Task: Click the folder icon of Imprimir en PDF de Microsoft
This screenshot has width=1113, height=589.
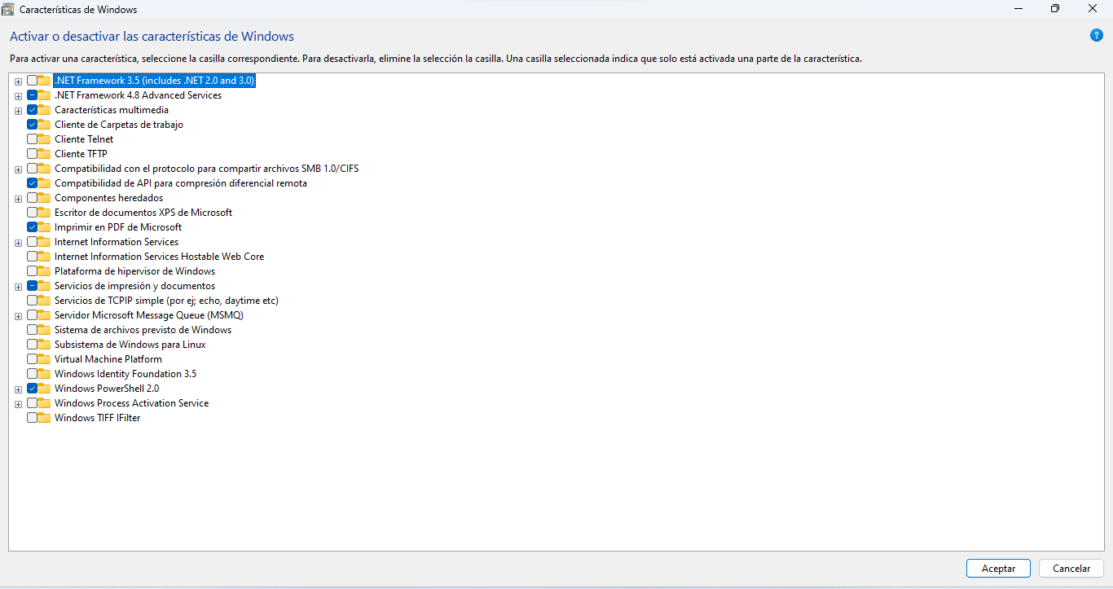Action: coord(44,227)
